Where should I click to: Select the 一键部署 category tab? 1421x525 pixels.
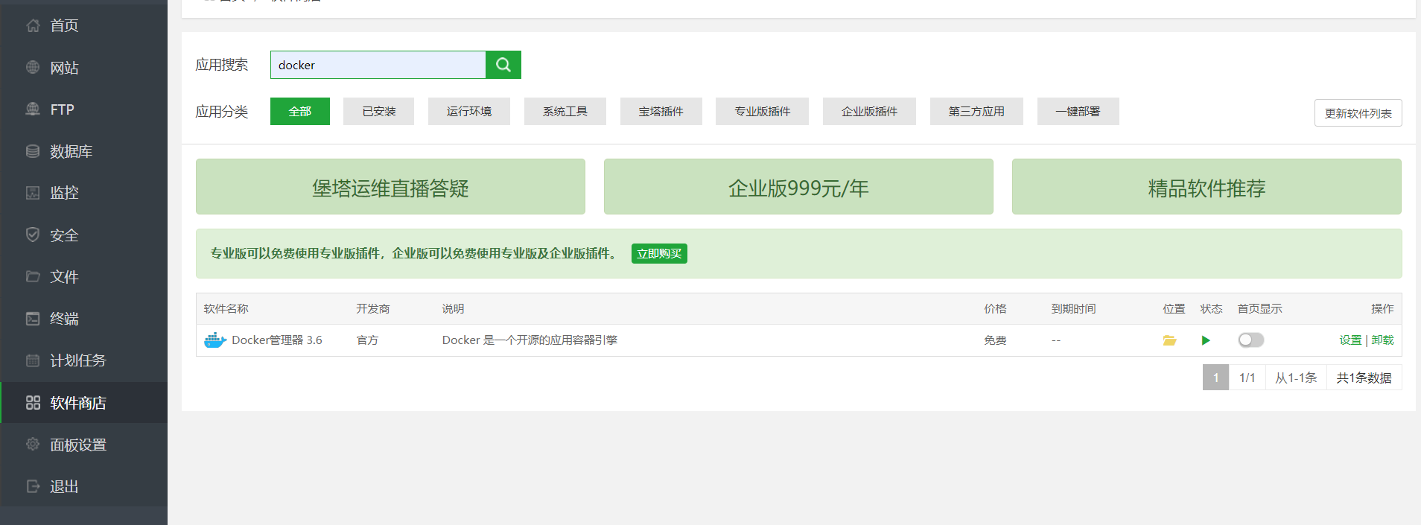click(x=1078, y=112)
